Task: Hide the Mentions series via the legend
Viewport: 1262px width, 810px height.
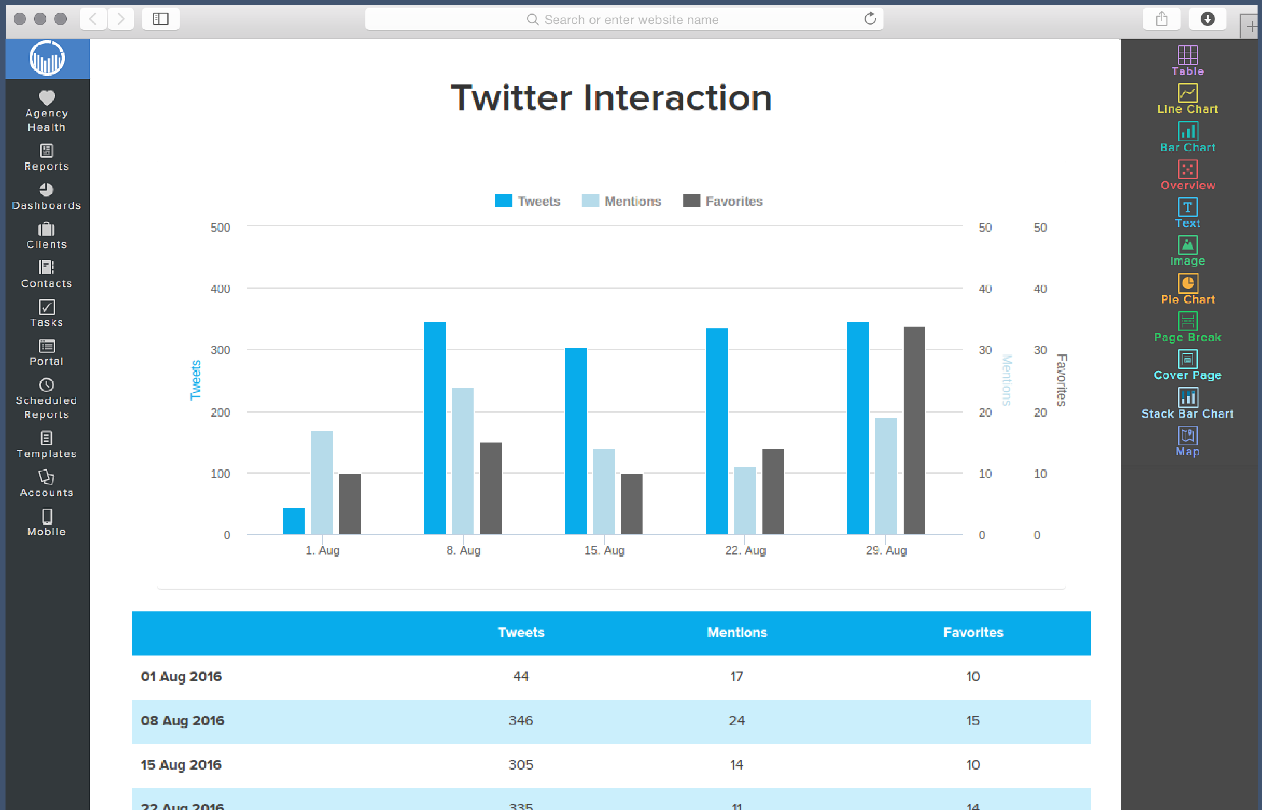Action: tap(621, 201)
